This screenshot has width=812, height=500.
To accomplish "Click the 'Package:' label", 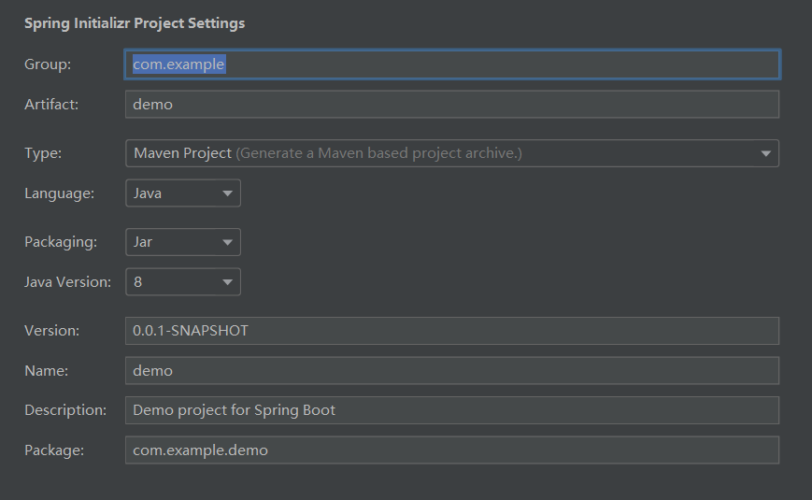I will pyautogui.click(x=54, y=450).
